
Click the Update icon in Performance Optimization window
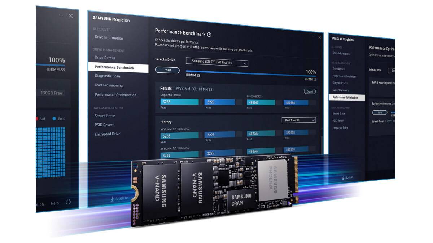pyautogui.click(x=343, y=177)
